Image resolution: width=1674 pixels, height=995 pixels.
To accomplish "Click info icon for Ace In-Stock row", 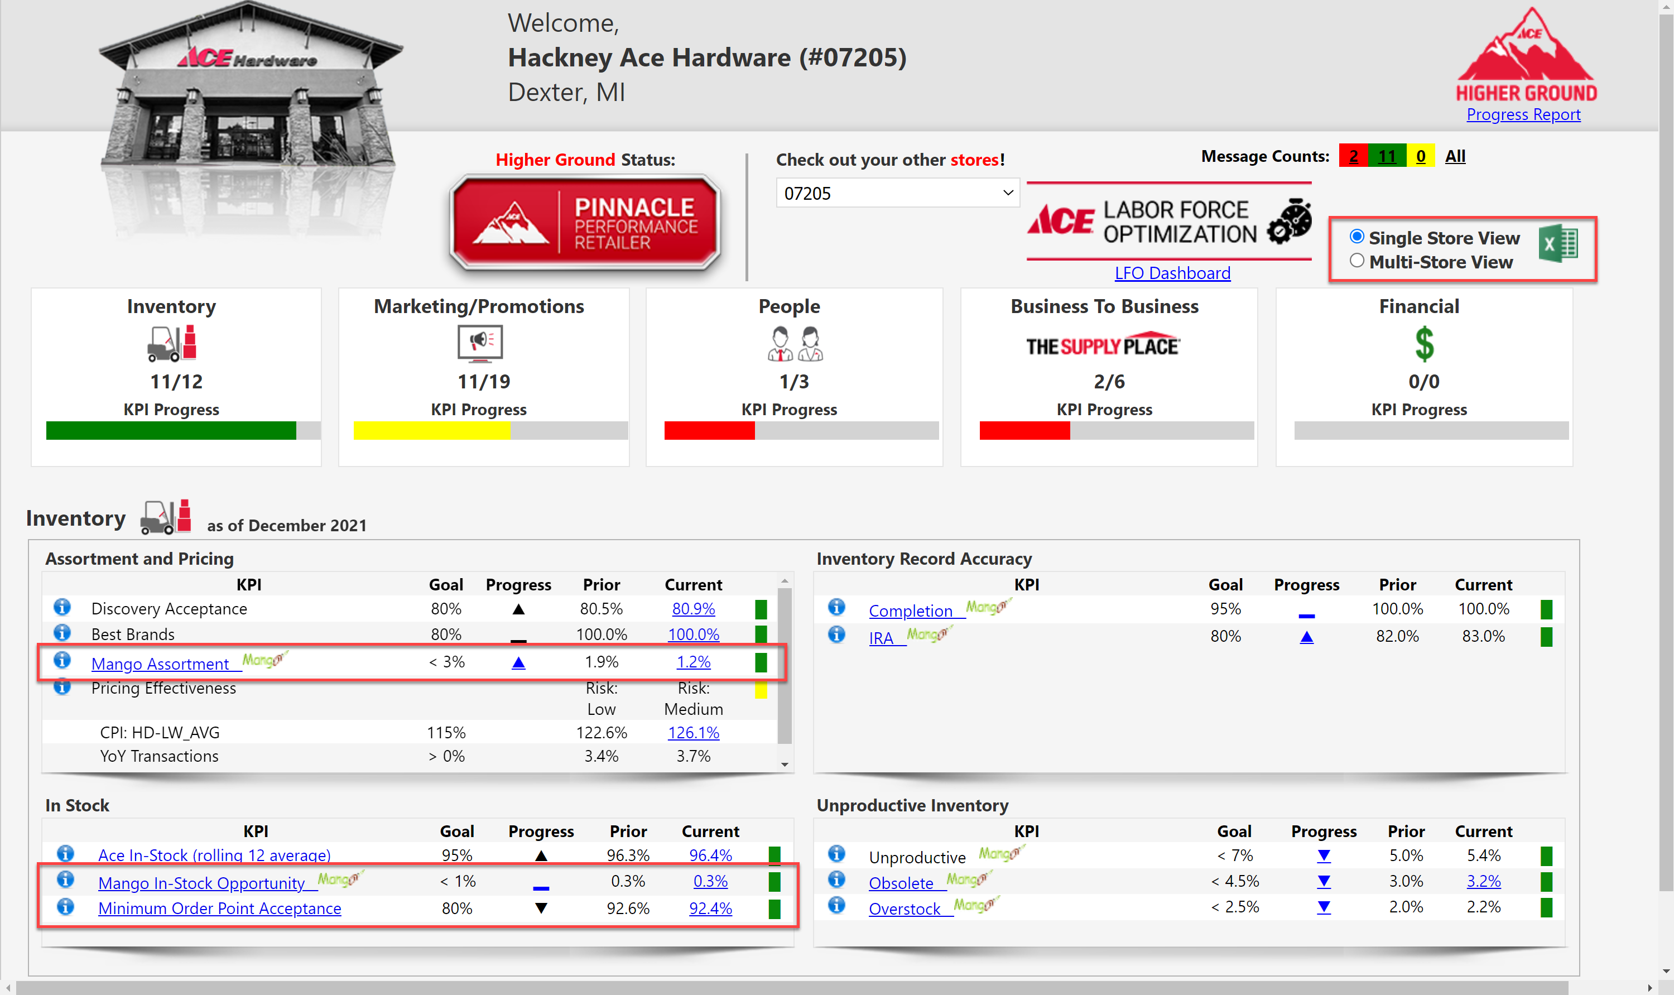I will click(x=65, y=853).
